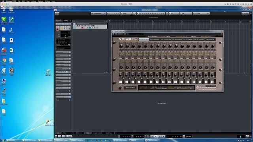Click the second icon in the VirusHC plugin header
The width and height of the screenshot is (253, 142).
(116, 34)
